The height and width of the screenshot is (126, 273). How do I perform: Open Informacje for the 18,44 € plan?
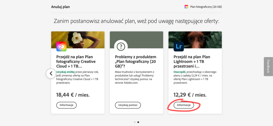66,105
